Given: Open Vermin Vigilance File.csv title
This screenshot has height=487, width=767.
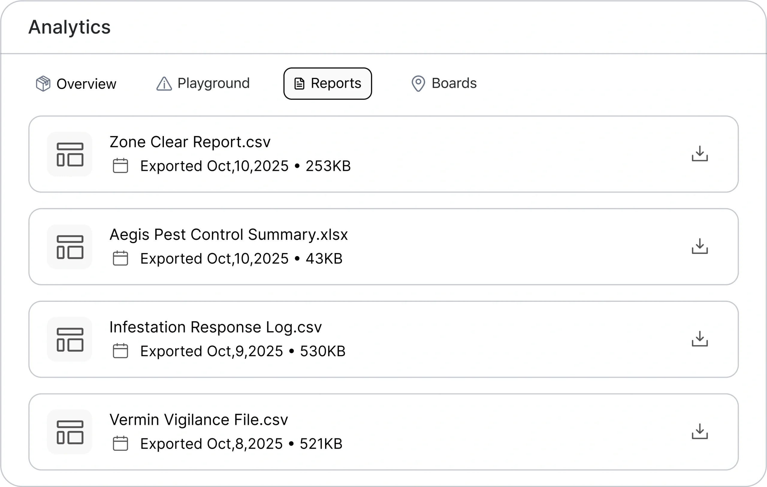Looking at the screenshot, I should (198, 420).
